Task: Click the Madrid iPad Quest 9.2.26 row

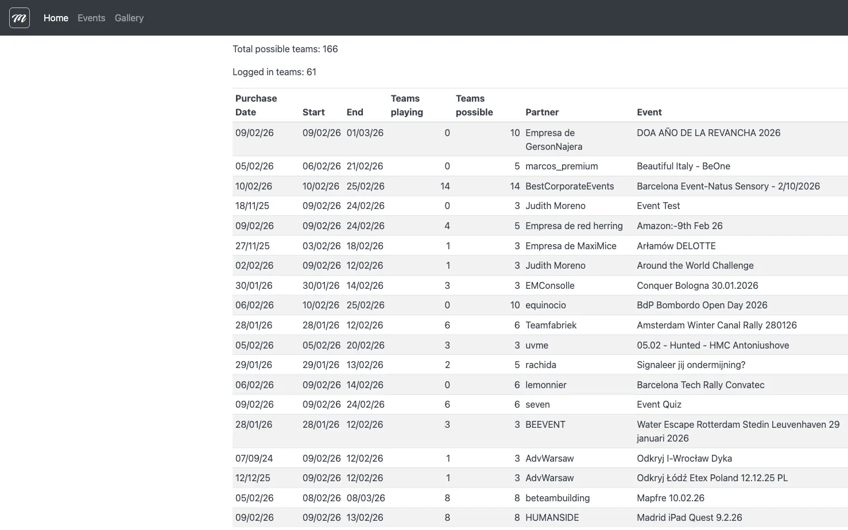Action: coord(689,517)
